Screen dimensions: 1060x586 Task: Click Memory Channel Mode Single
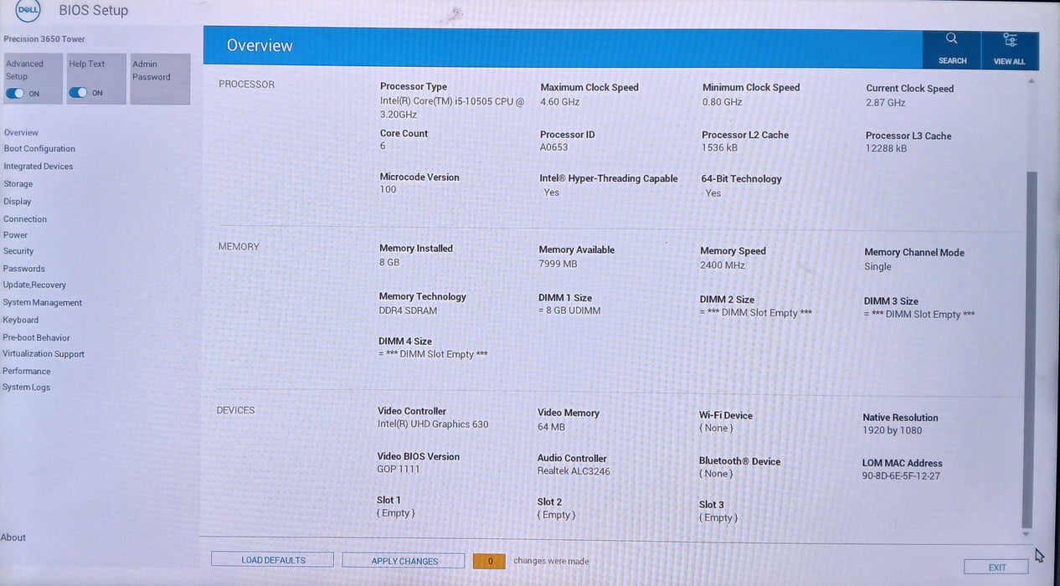(x=878, y=267)
